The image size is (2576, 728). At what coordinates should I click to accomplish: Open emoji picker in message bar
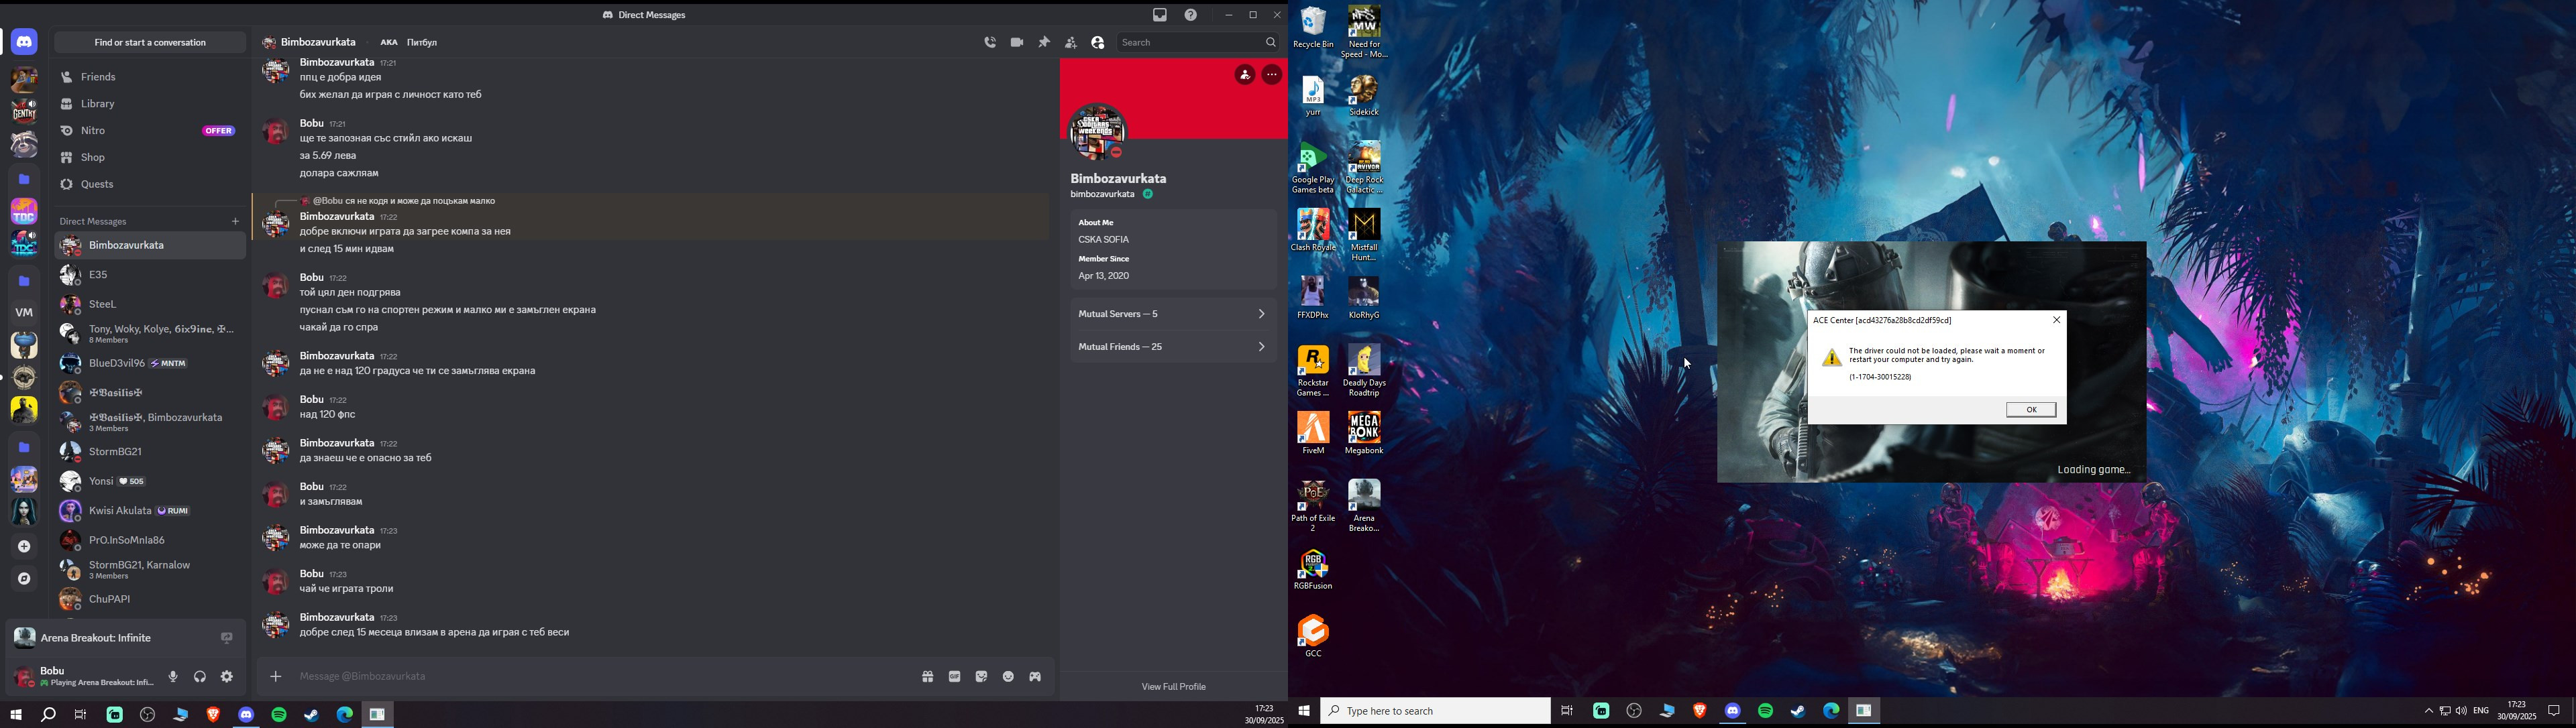(x=1009, y=677)
